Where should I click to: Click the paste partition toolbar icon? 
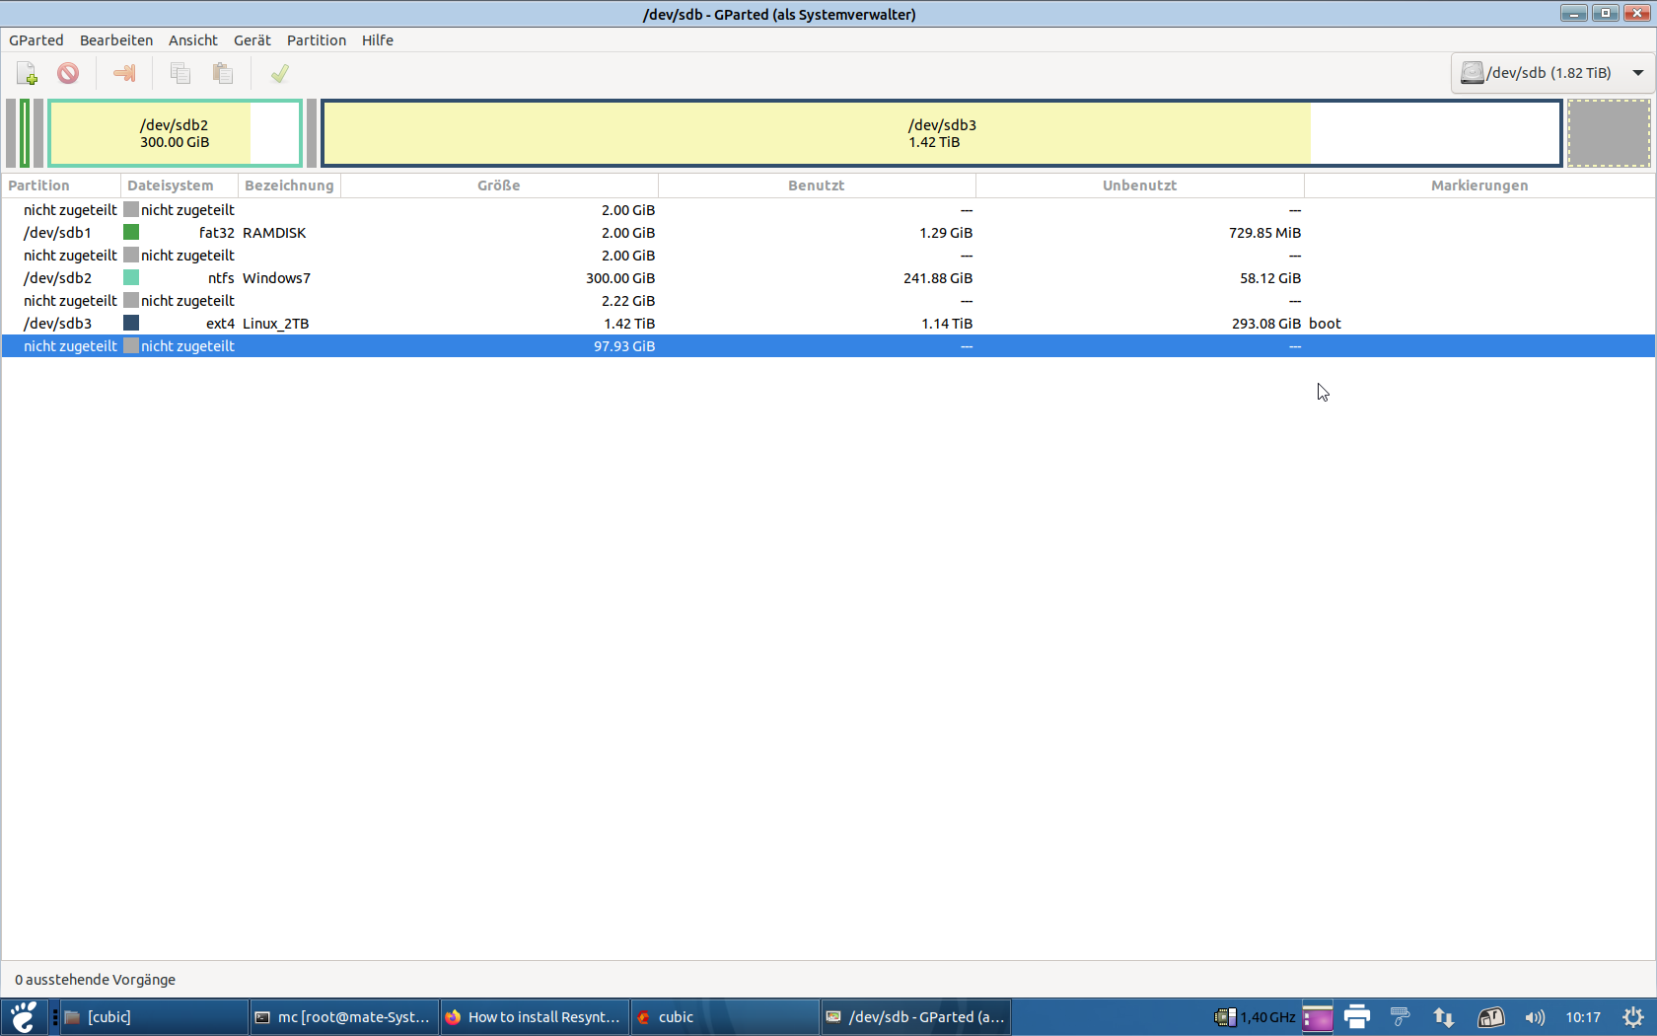223,74
